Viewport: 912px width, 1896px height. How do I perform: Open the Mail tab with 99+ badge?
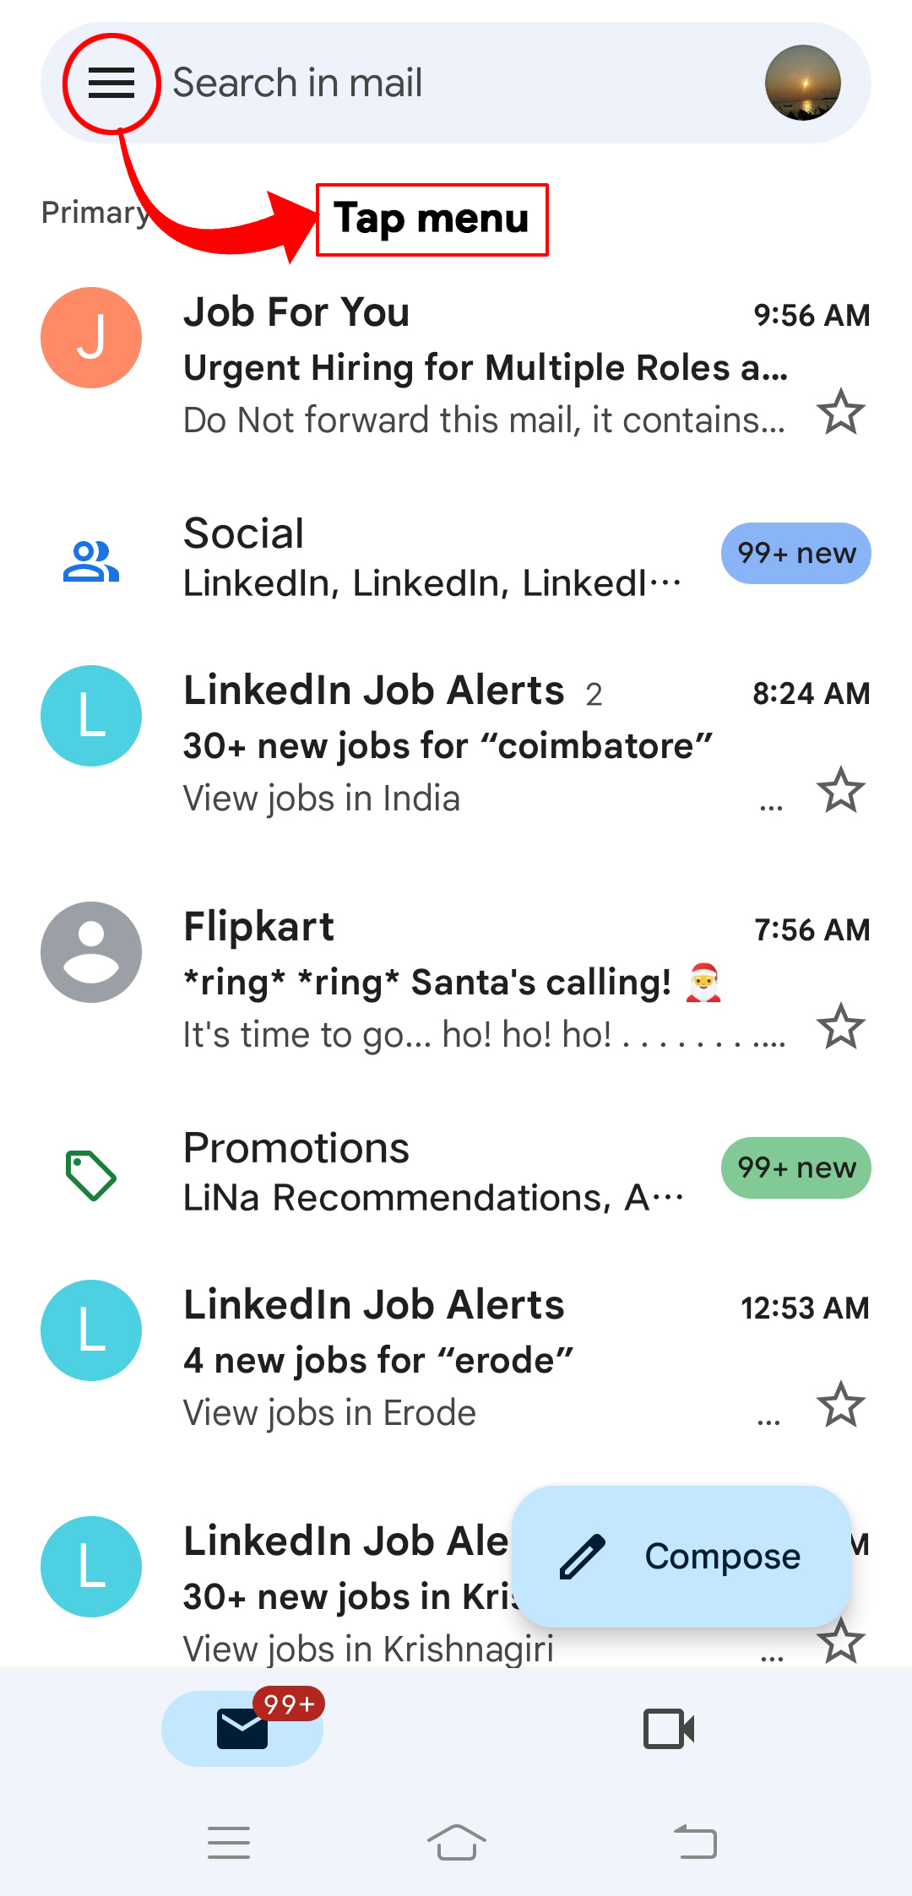click(x=242, y=1728)
